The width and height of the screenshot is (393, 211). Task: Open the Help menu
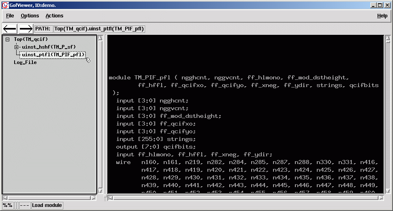[x=382, y=16]
